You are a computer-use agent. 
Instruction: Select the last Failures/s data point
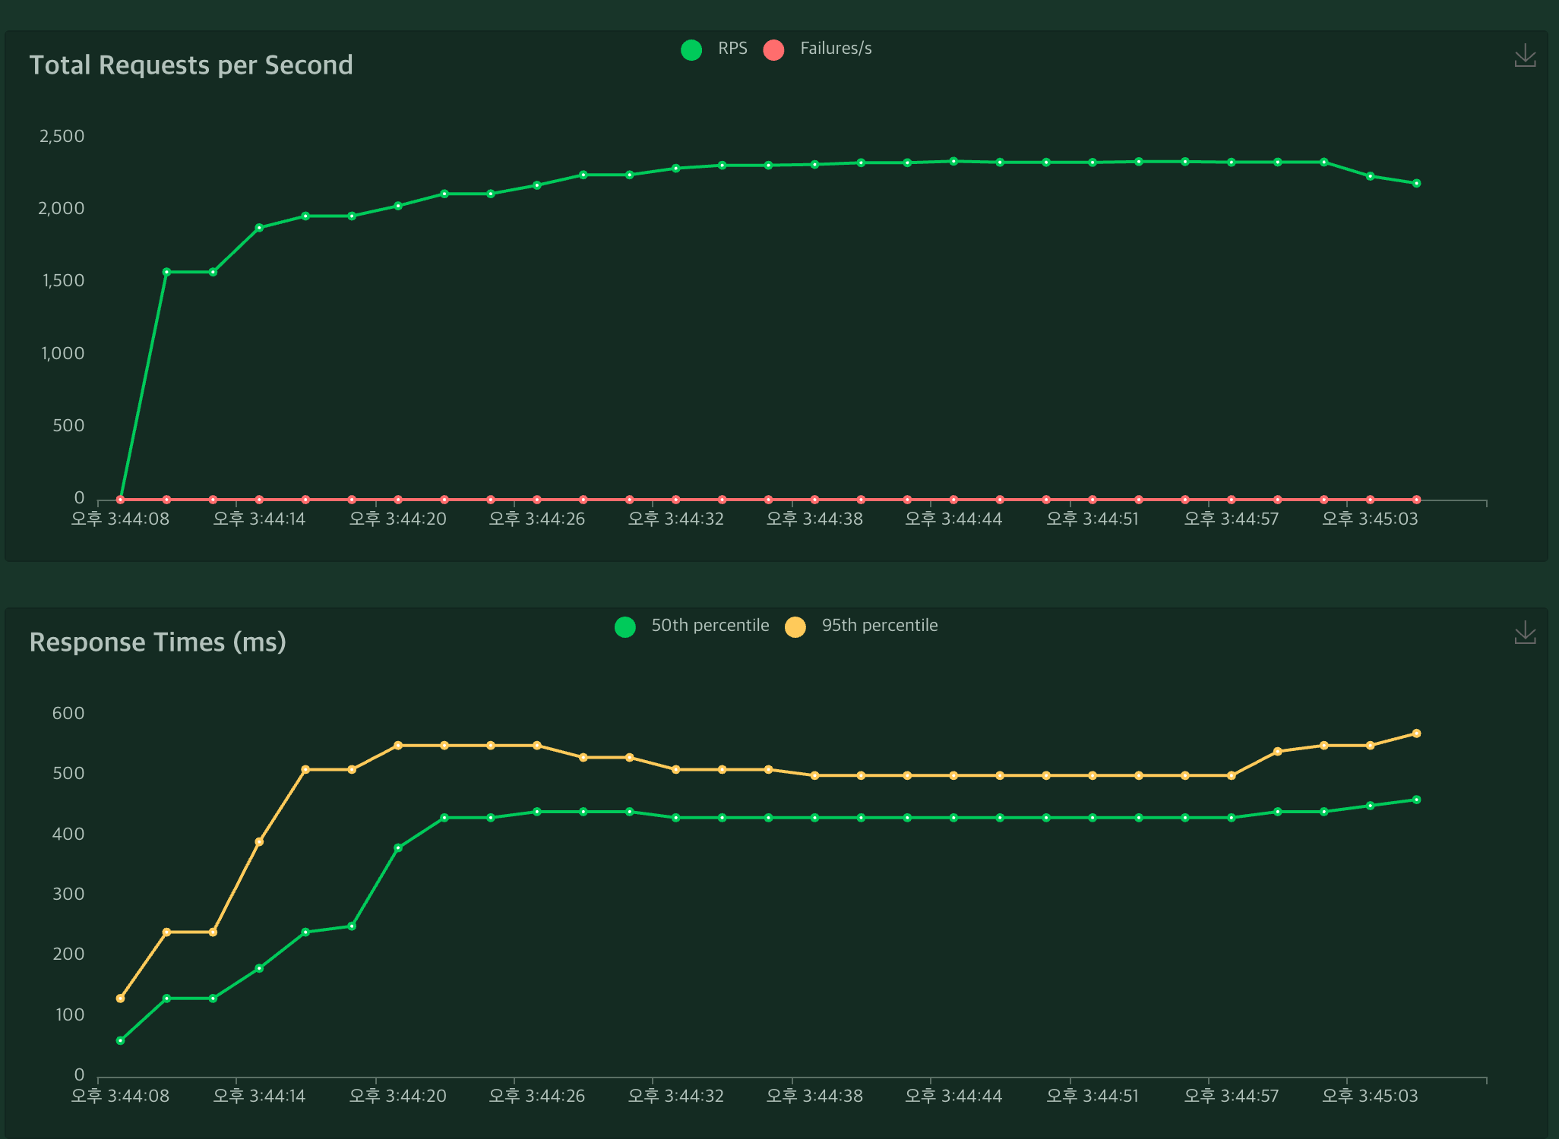(1416, 500)
